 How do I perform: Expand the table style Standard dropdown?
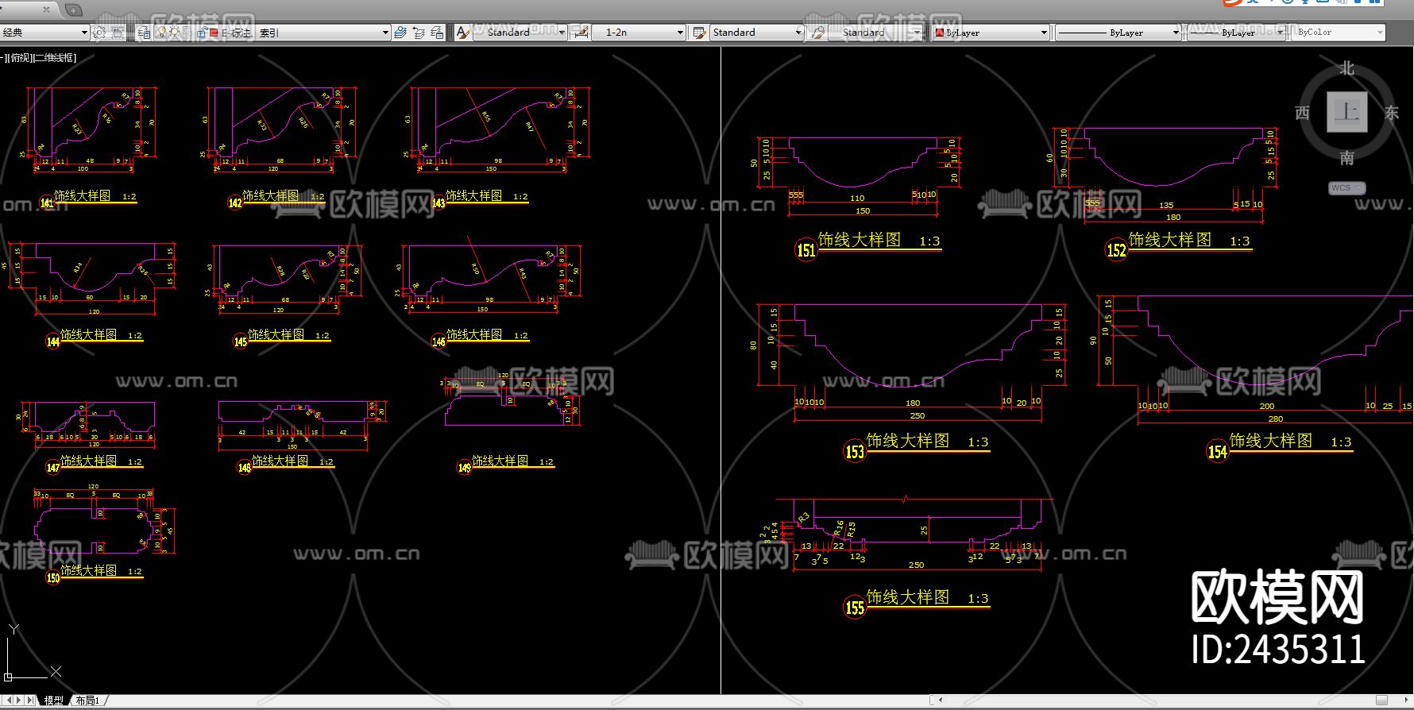tap(798, 33)
